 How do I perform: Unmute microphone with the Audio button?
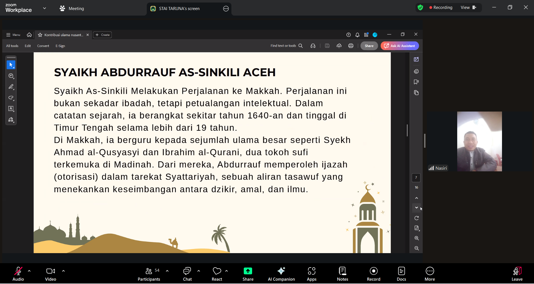coord(18,274)
